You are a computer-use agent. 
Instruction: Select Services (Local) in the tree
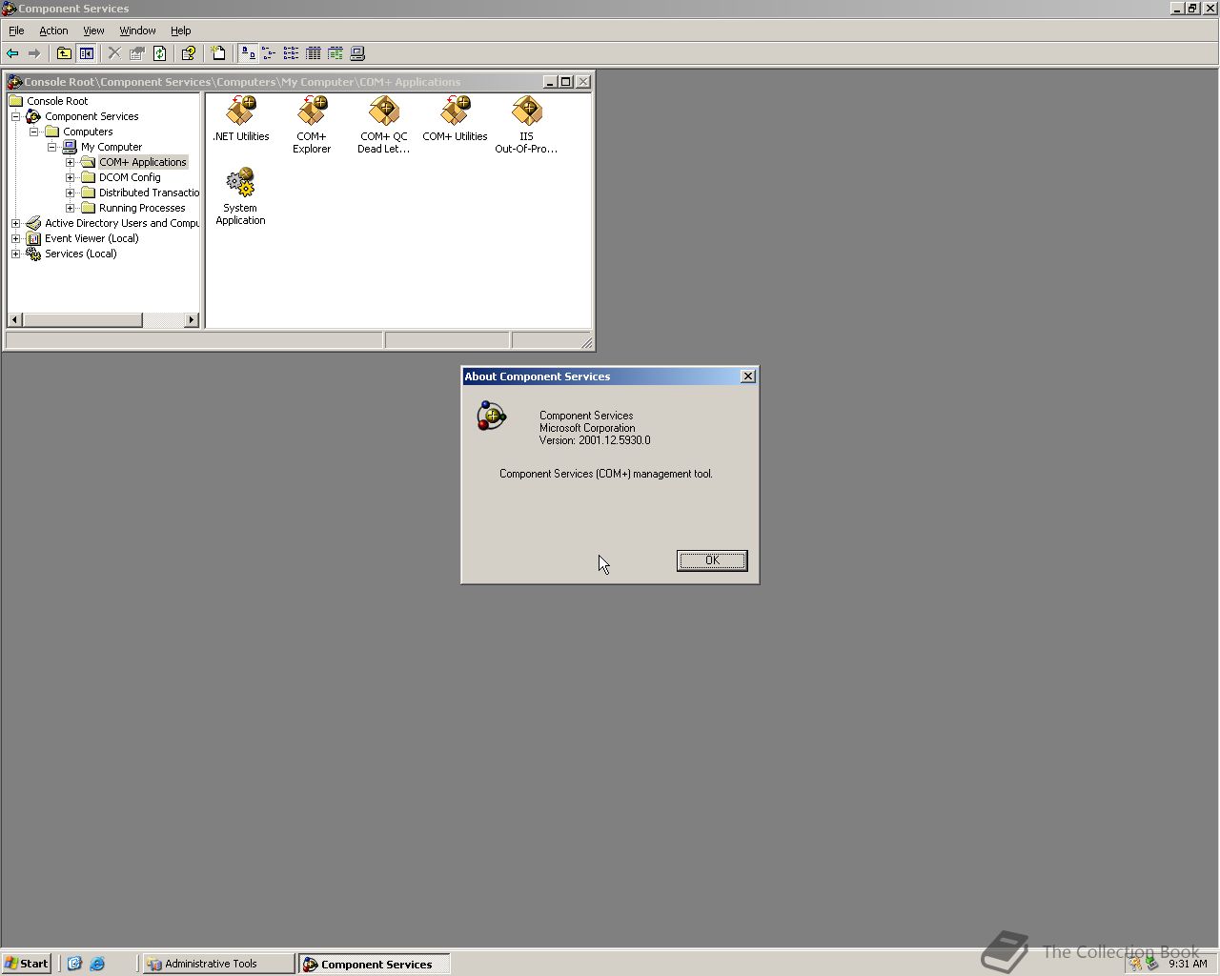(81, 254)
